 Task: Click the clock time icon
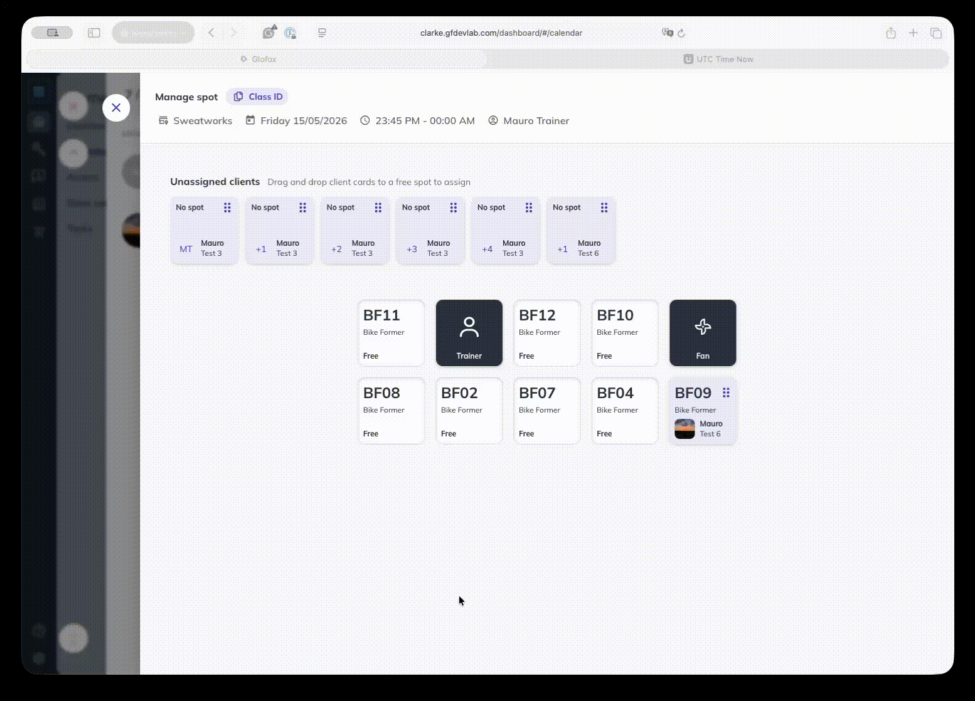coord(365,120)
